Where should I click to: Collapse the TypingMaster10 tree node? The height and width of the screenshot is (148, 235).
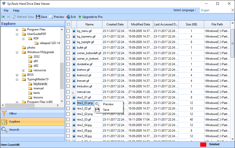[x=17, y=80]
